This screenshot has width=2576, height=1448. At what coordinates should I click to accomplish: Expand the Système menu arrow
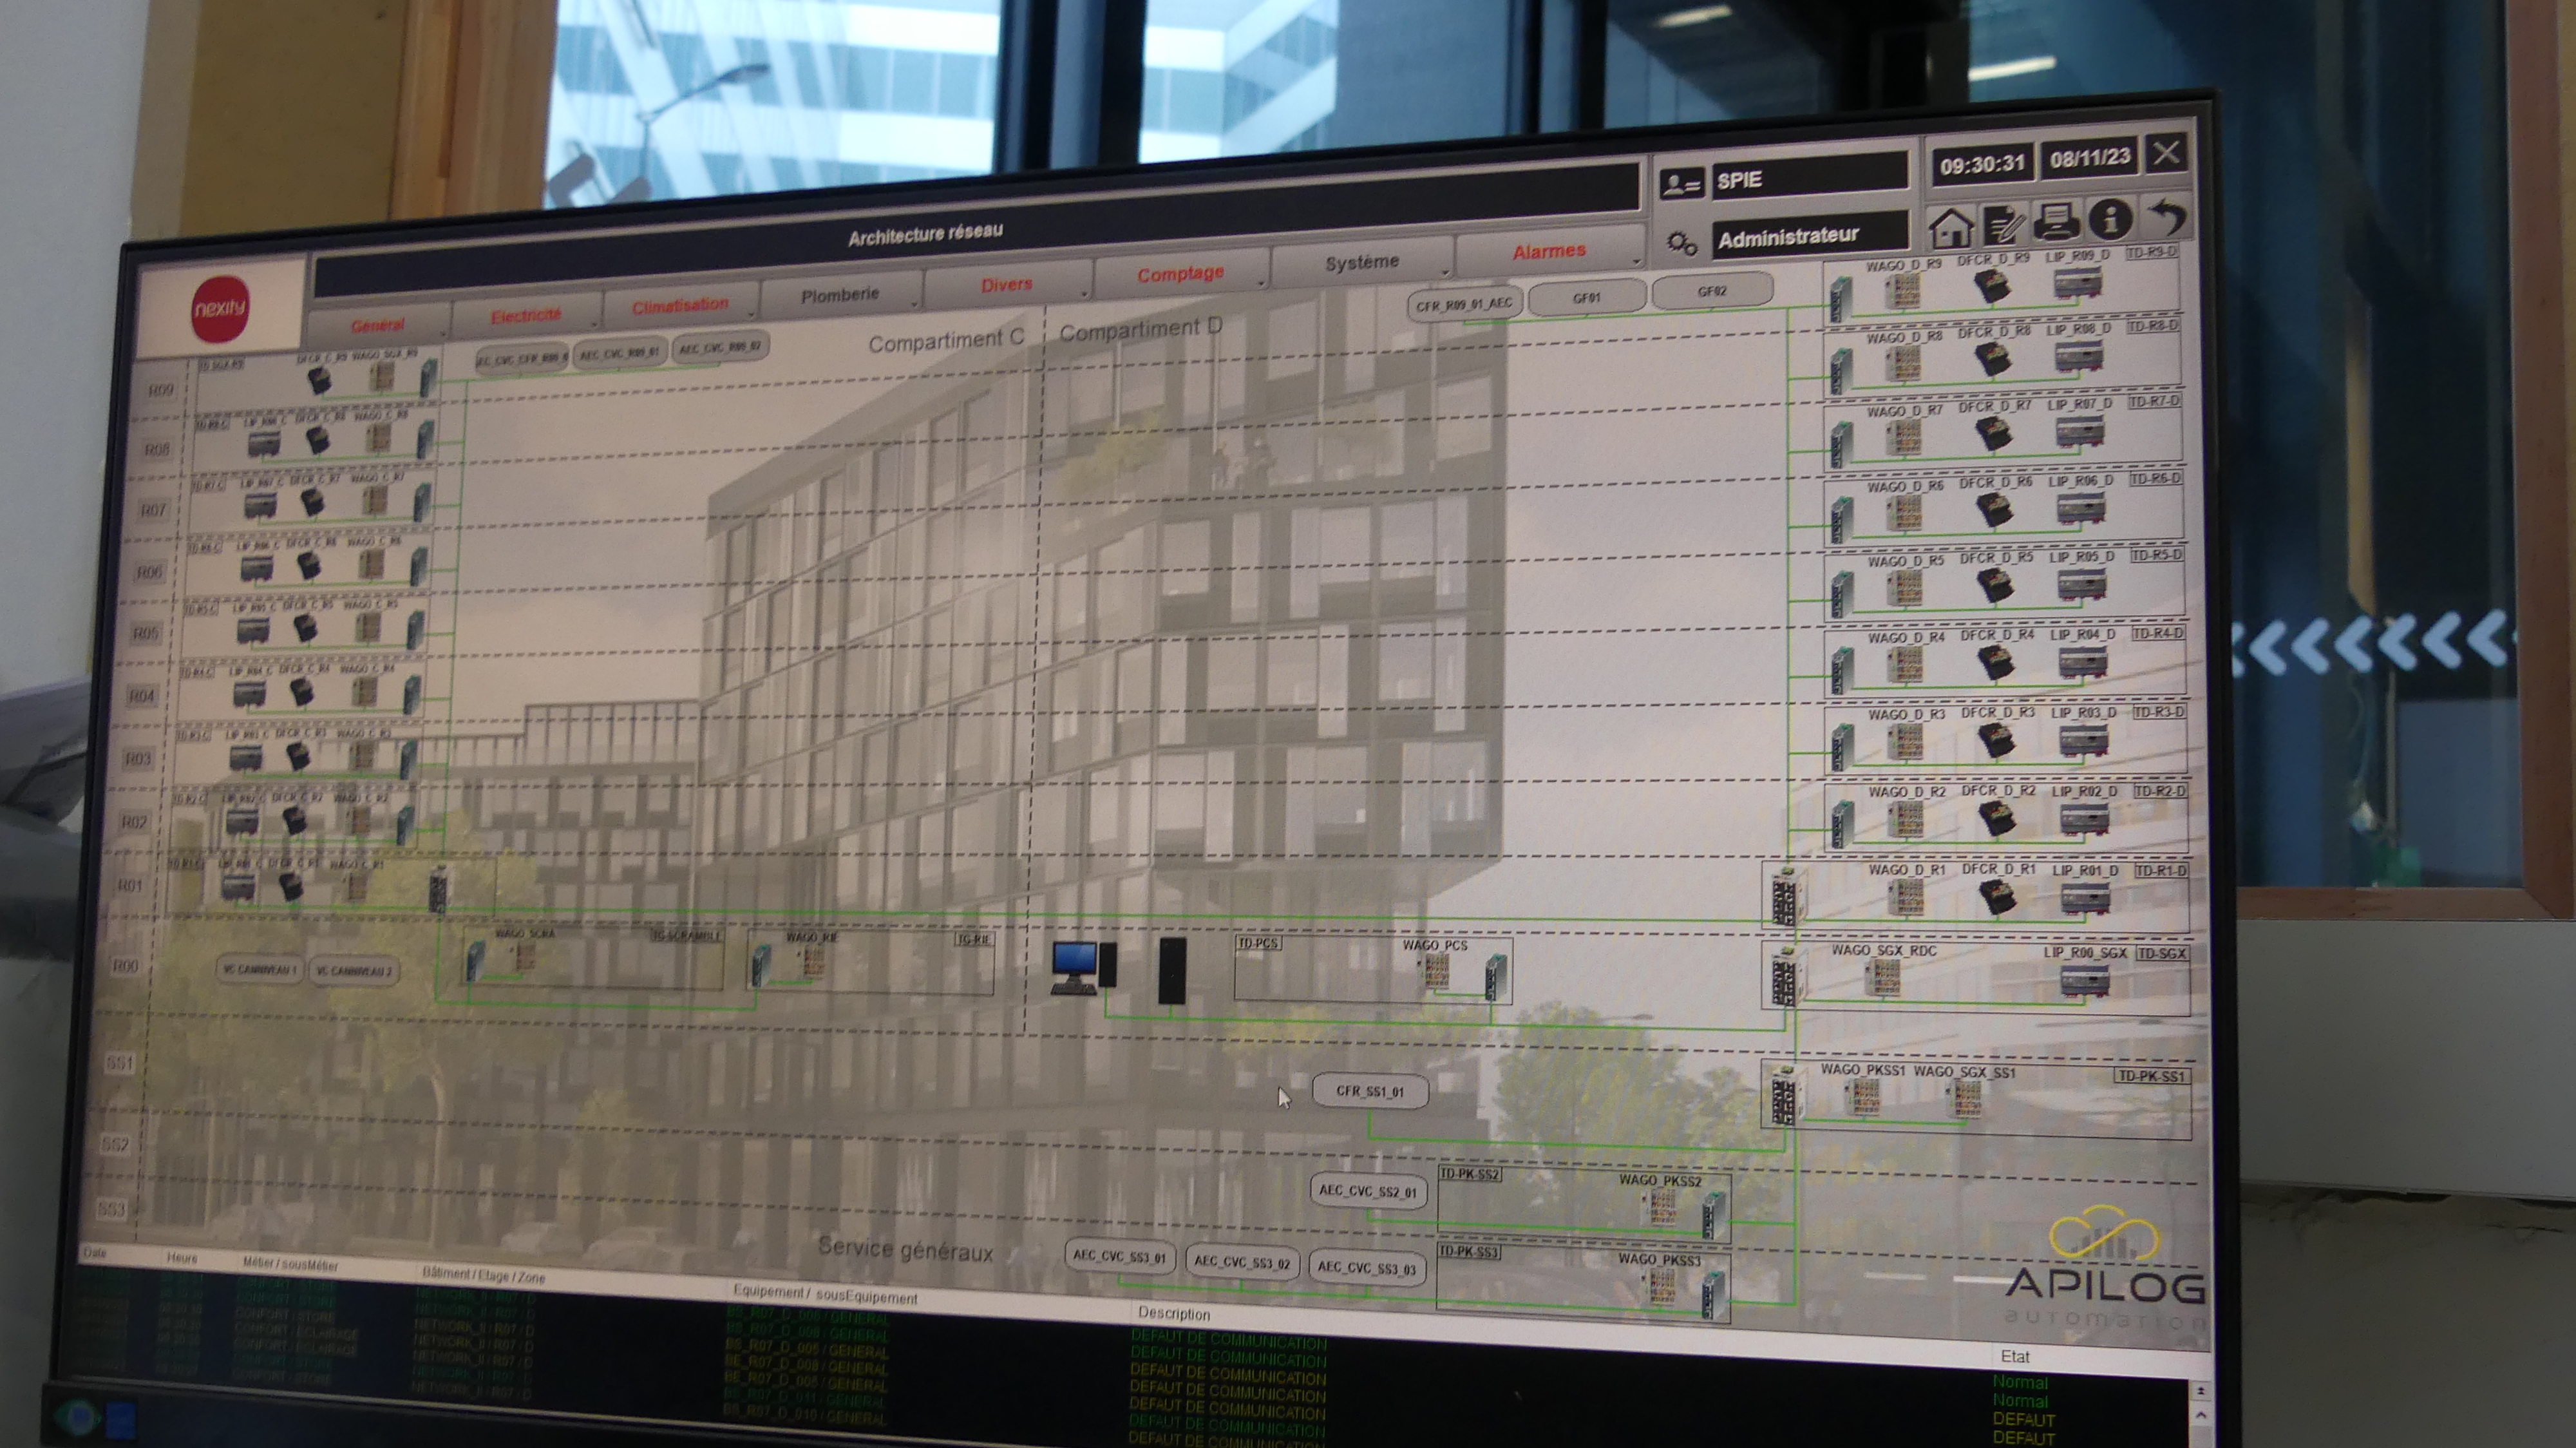pyautogui.click(x=1445, y=271)
